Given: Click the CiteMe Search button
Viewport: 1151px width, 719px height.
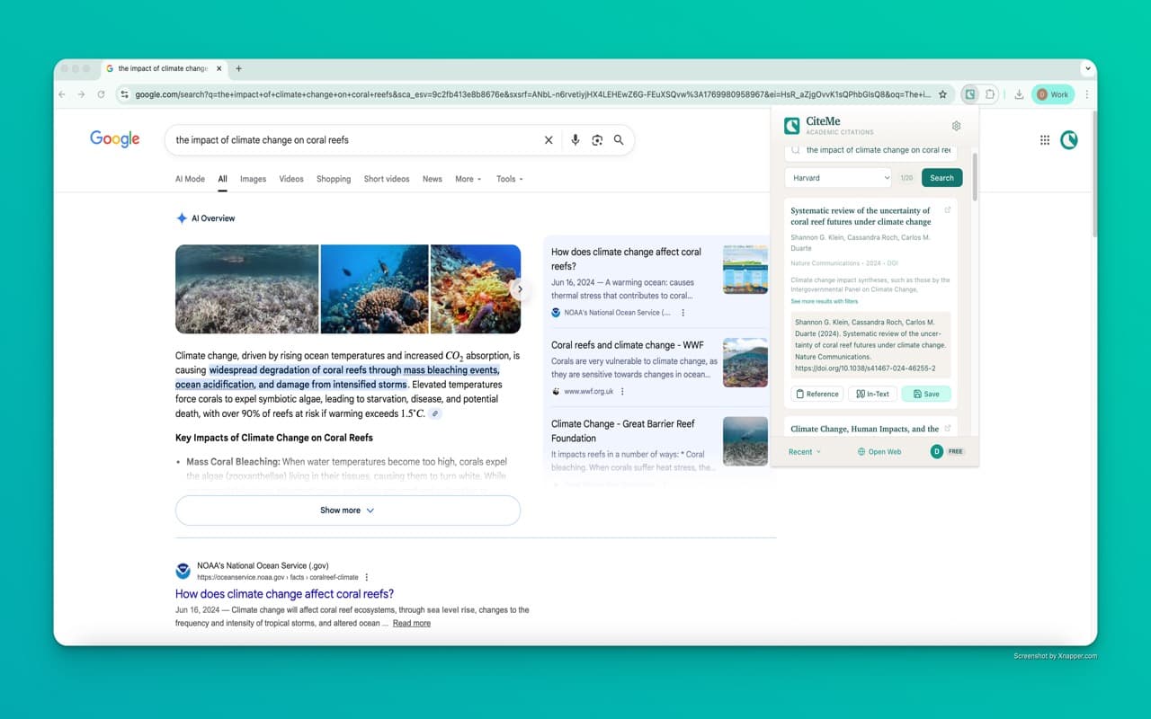Looking at the screenshot, I should 942,178.
